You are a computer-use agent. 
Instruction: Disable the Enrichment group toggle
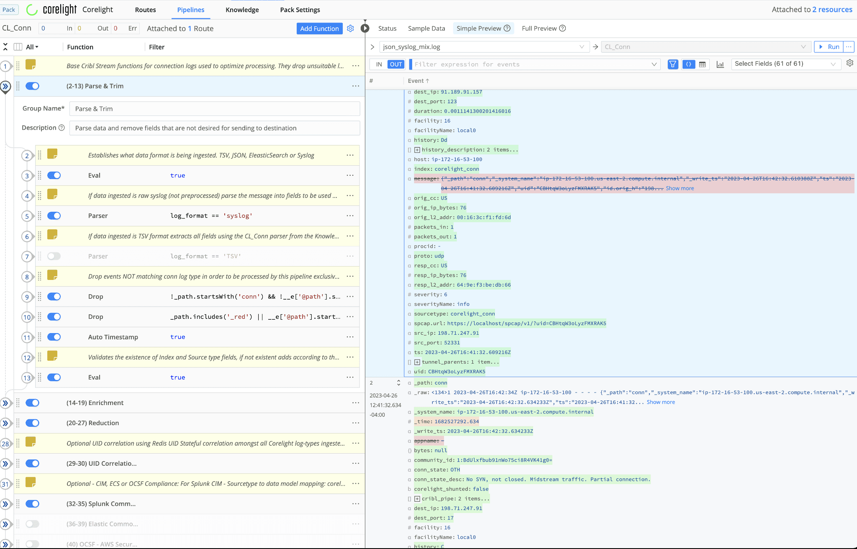pos(32,403)
